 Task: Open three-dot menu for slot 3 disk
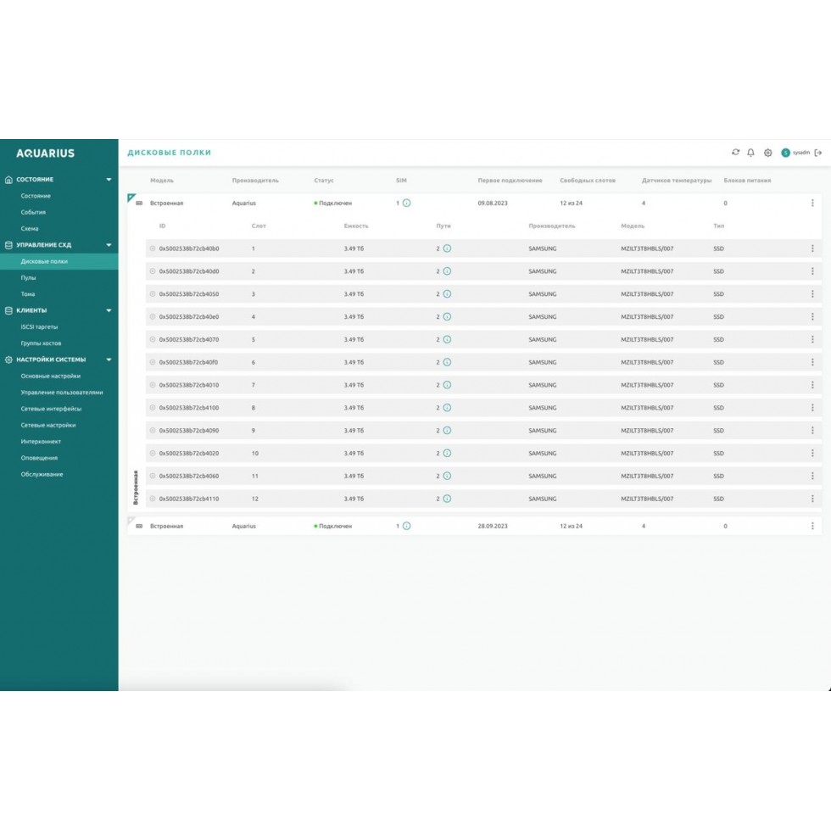tap(812, 294)
